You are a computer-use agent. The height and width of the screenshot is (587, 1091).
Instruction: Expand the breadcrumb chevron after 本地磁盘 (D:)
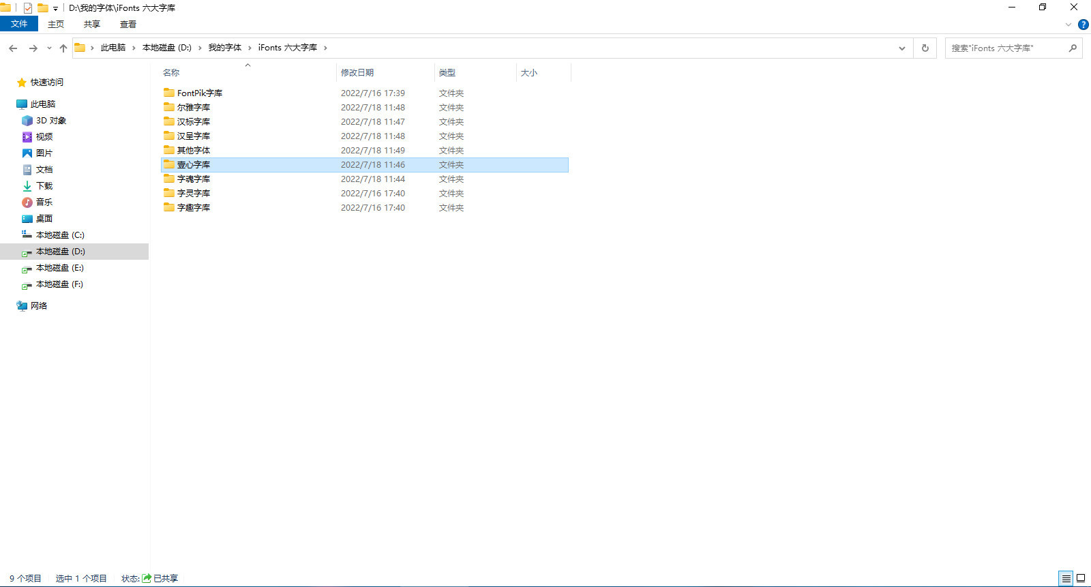point(200,48)
